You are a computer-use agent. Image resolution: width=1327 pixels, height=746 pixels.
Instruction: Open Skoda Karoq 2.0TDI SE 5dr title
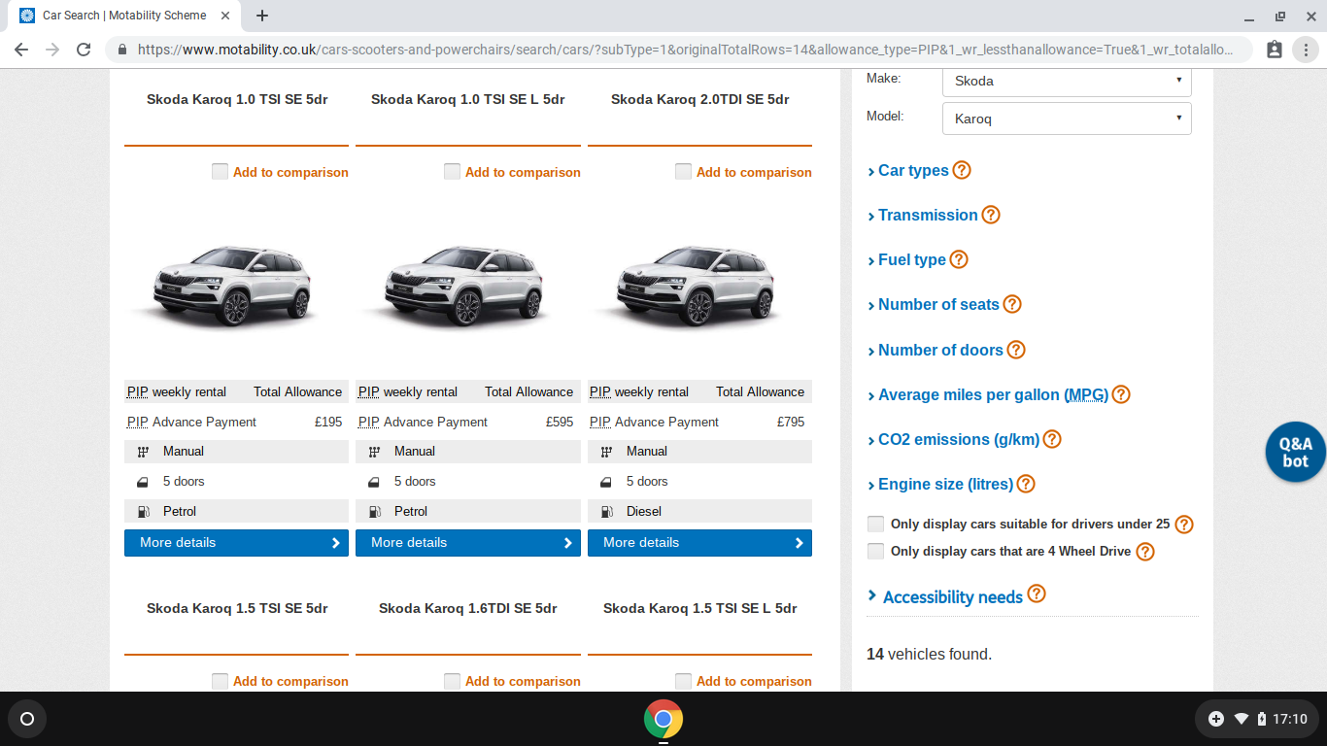pos(700,99)
